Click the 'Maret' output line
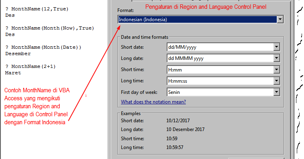Screen dimensions: 304x159 pos(13,73)
